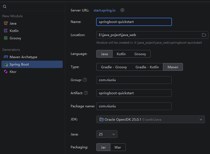Viewport: 210px width, 154px height.
Task: Click the Java cup icon in New Module
Action: [6, 23]
